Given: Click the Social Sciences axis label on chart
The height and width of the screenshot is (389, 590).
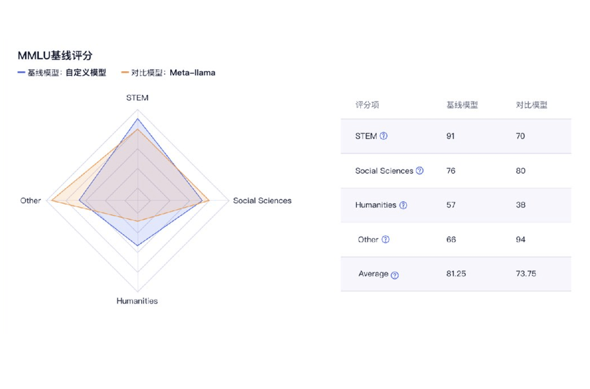Looking at the screenshot, I should click(x=262, y=200).
